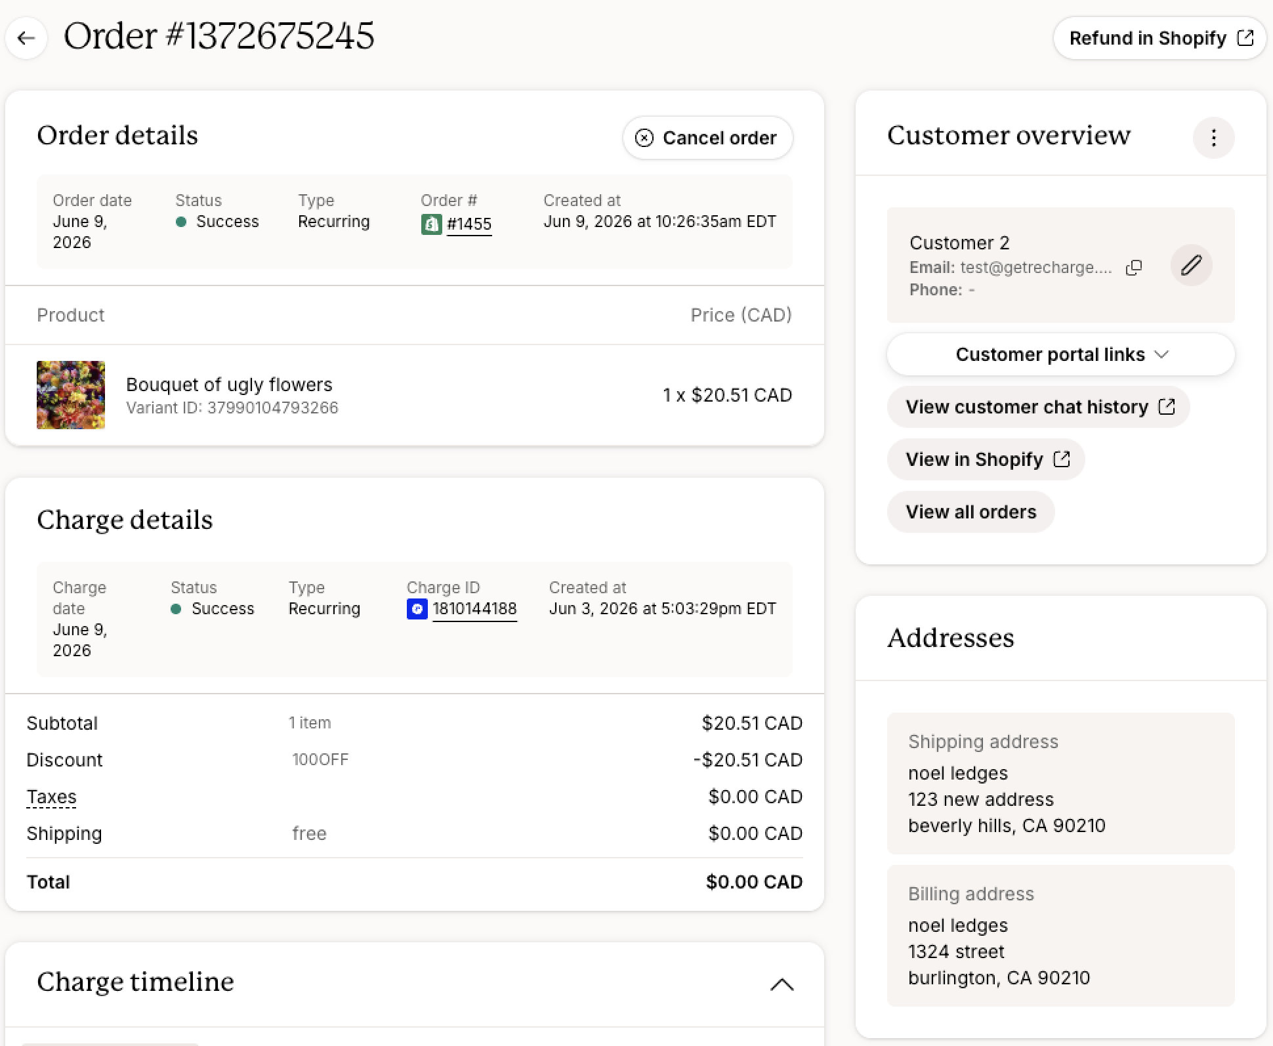Click the Subtotal $20.51 CAD amount
The width and height of the screenshot is (1273, 1046).
click(x=752, y=723)
